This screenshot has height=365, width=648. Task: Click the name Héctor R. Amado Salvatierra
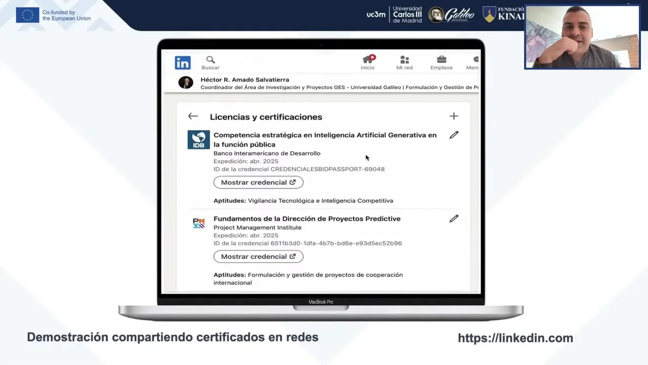(x=245, y=80)
